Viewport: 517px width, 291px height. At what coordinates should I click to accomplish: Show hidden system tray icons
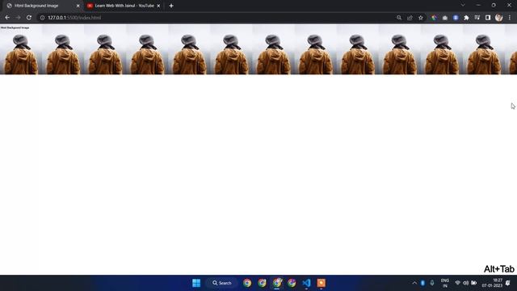pyautogui.click(x=414, y=283)
